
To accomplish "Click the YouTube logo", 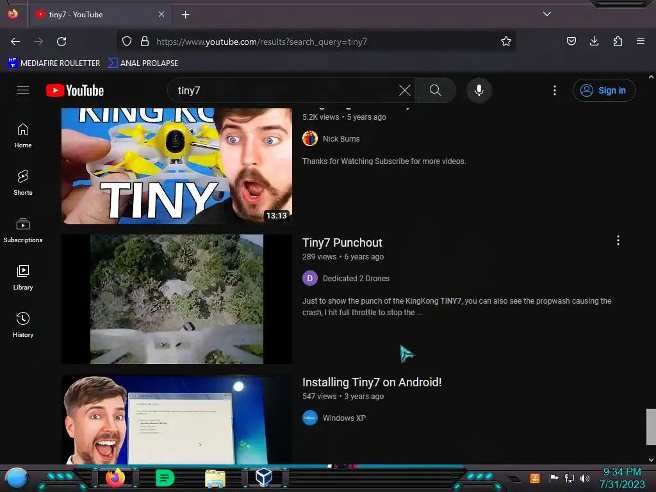I will 75,90.
